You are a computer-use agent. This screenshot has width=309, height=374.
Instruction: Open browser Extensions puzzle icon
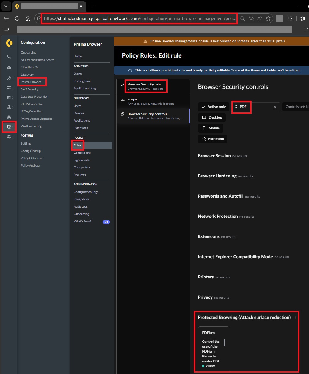291,18
